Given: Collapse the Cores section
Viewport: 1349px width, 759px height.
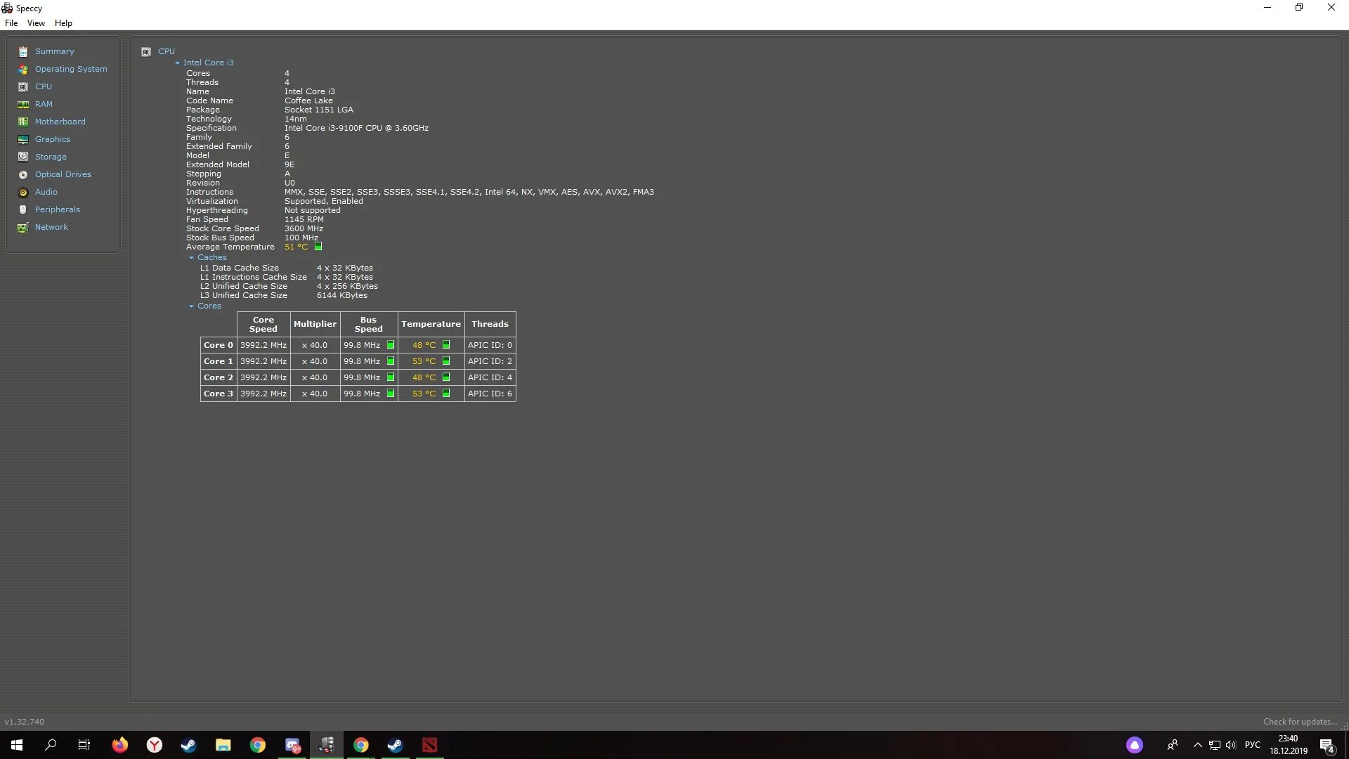Looking at the screenshot, I should coord(192,306).
